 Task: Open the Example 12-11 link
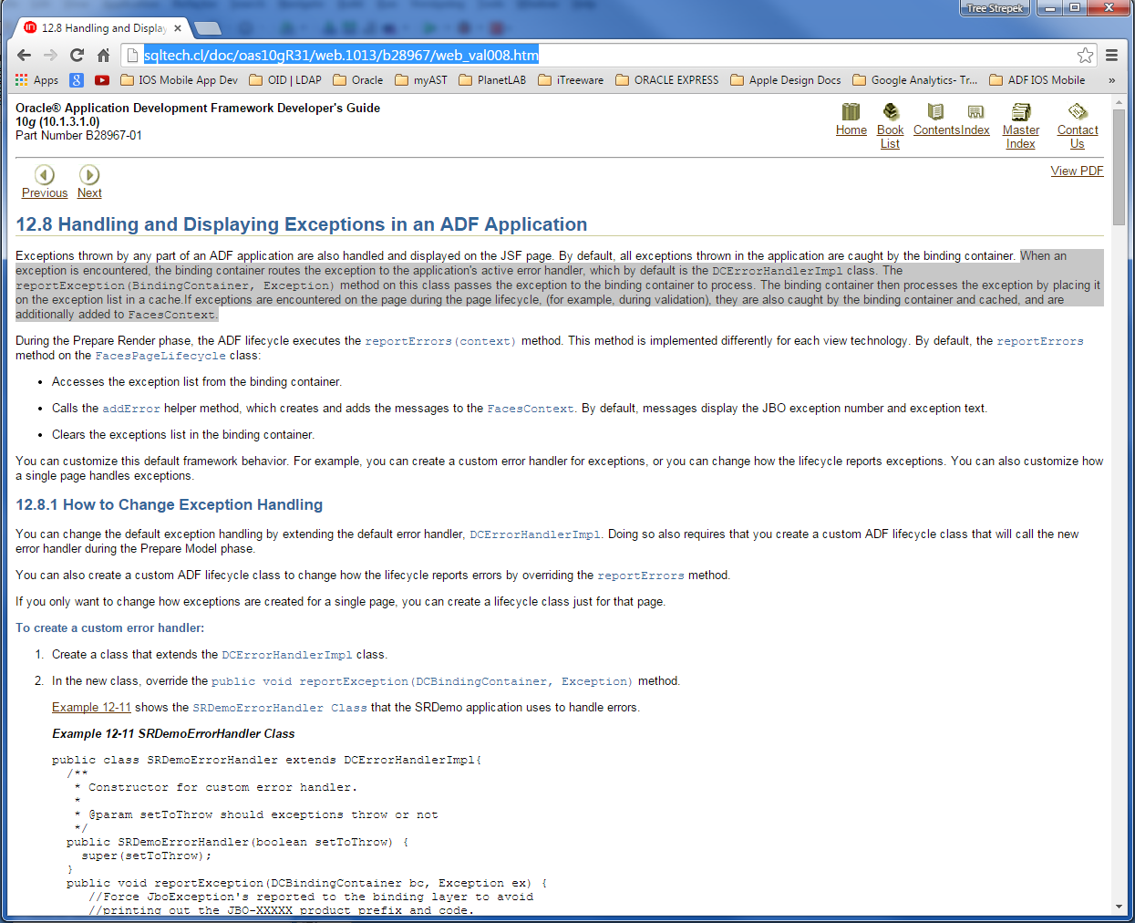[91, 708]
